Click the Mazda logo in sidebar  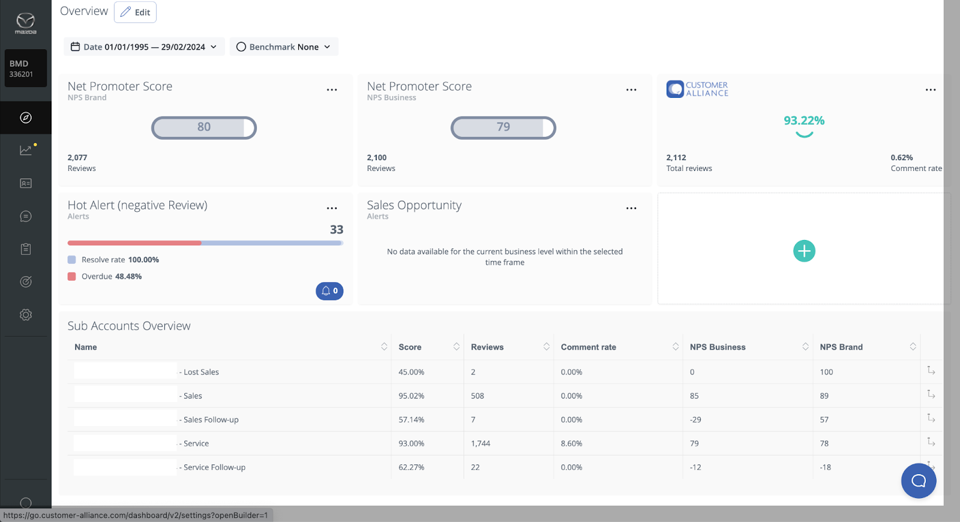(26, 23)
